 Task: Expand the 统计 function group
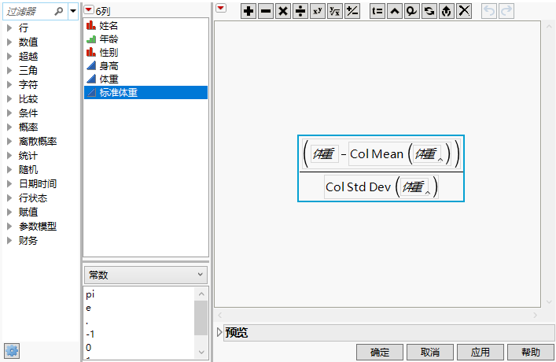click(x=9, y=156)
